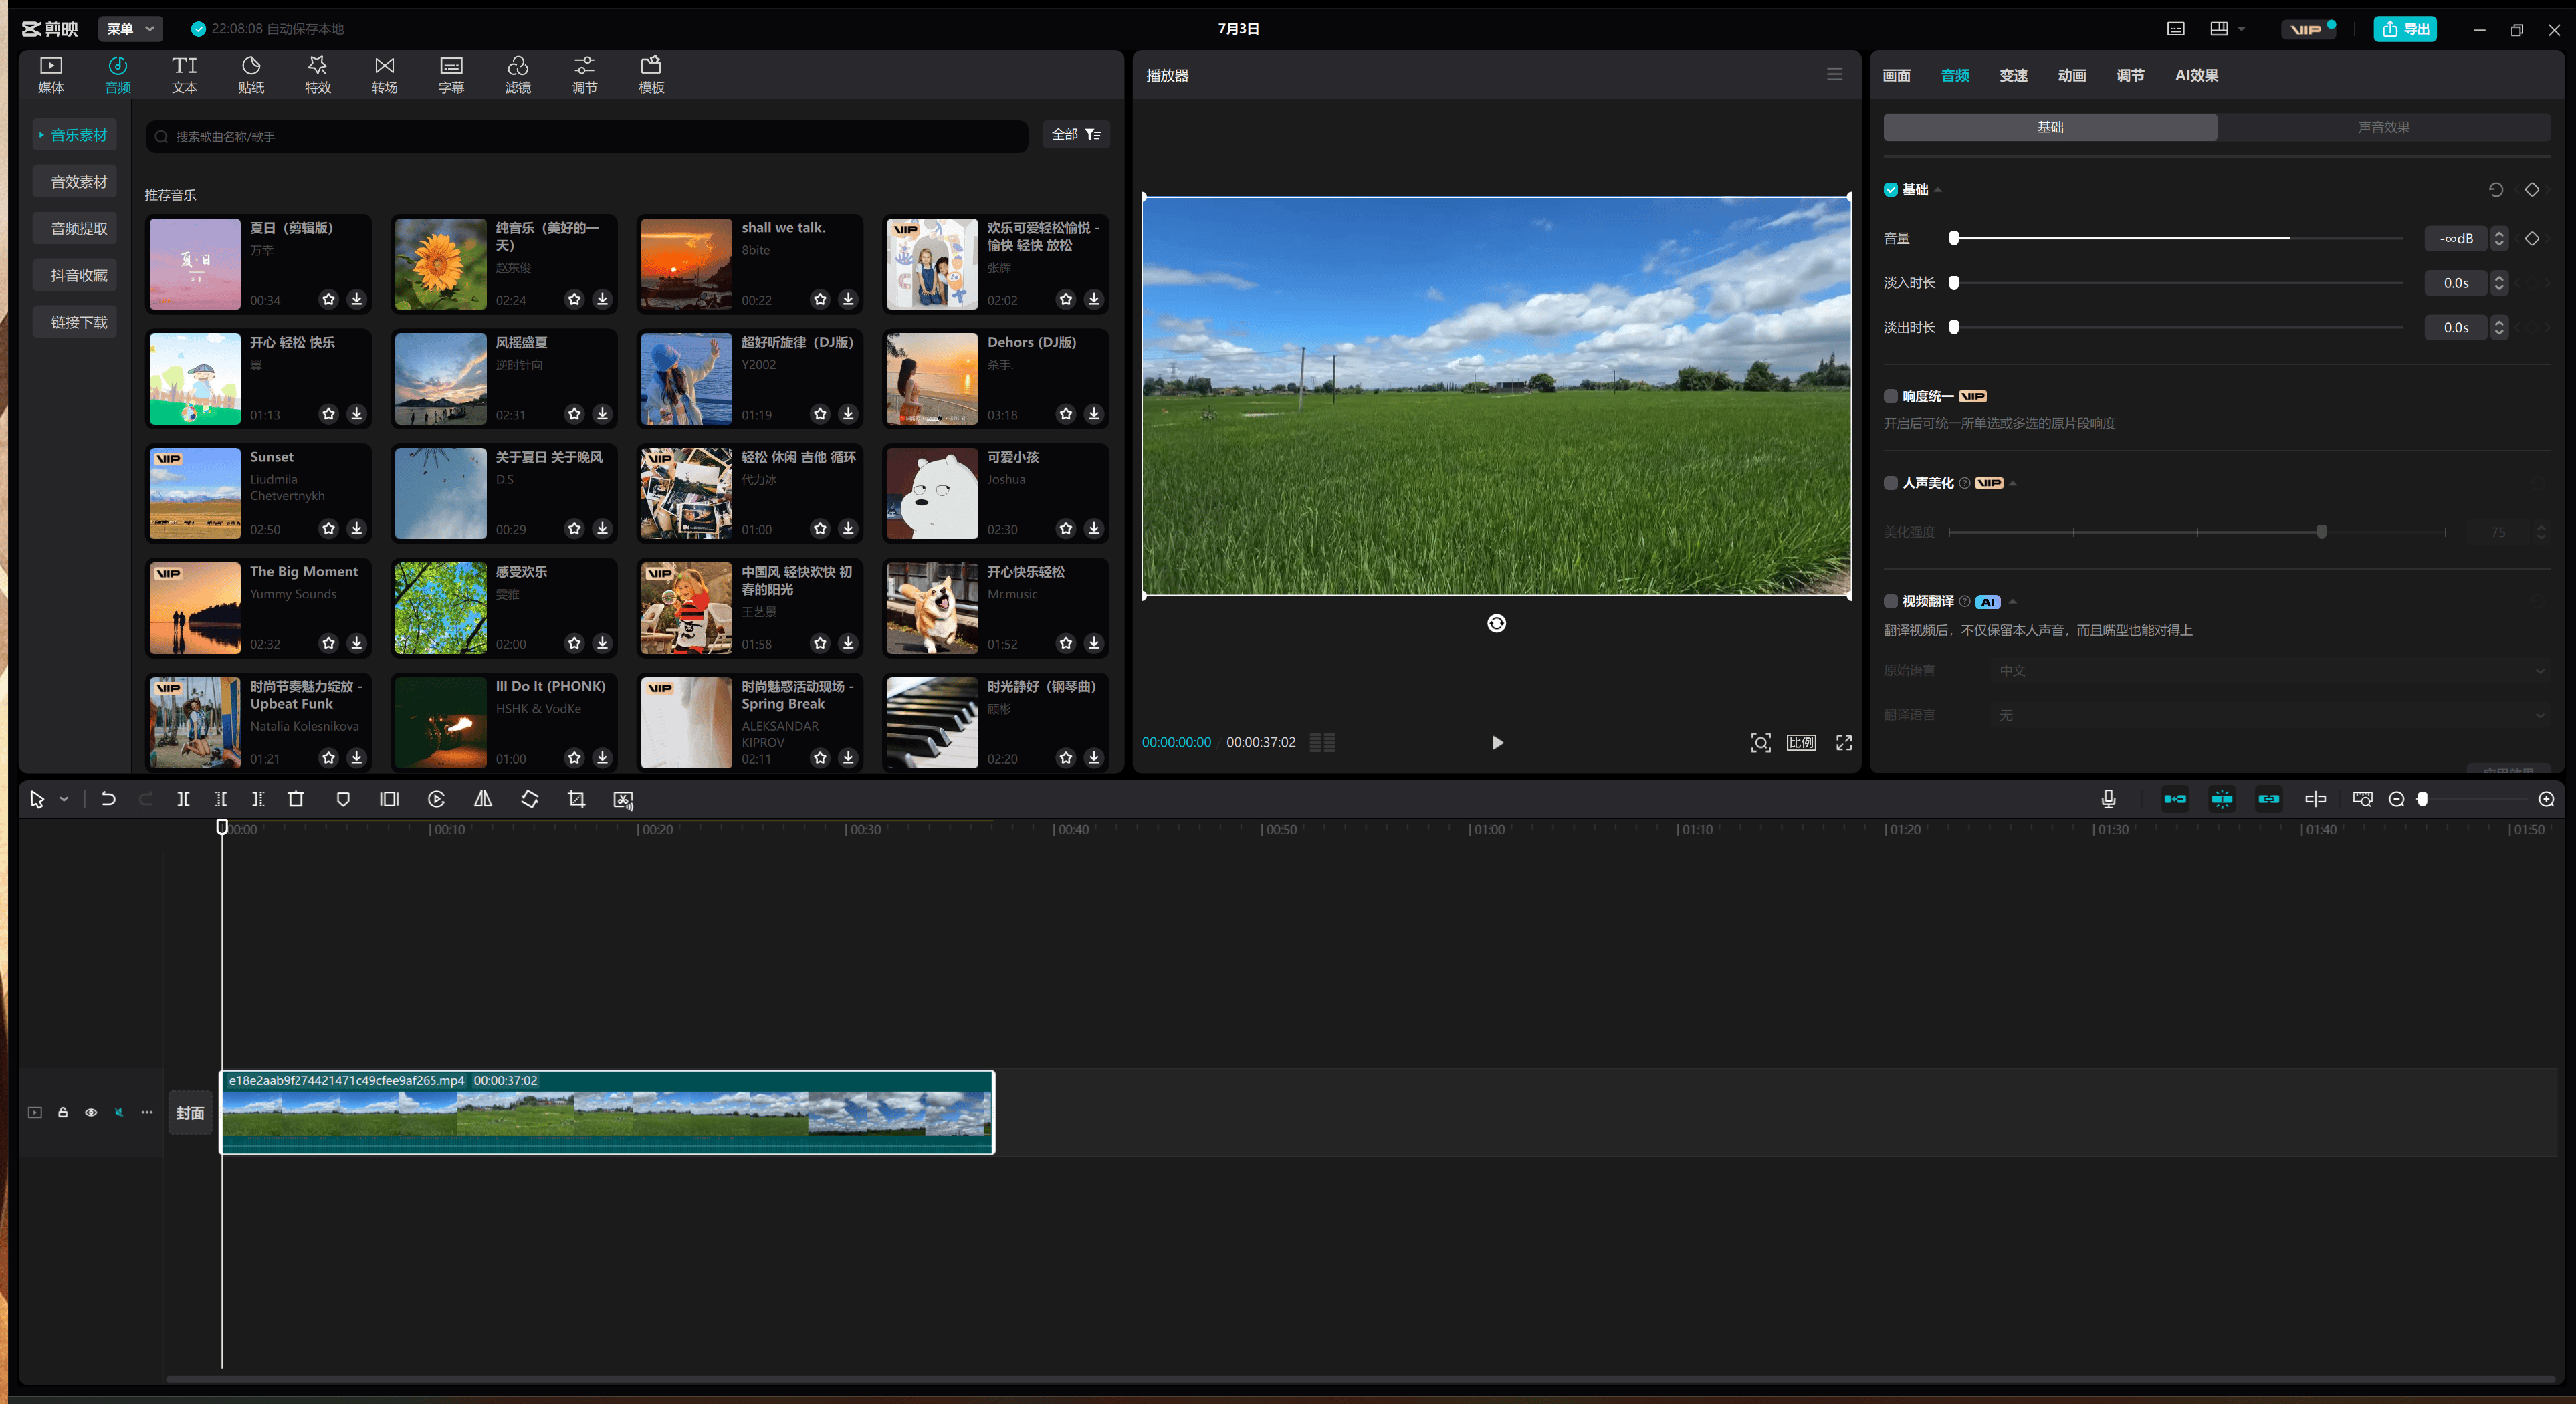The height and width of the screenshot is (1404, 2576).
Task: Fit timeline to window with ruler icon
Action: 2362,798
